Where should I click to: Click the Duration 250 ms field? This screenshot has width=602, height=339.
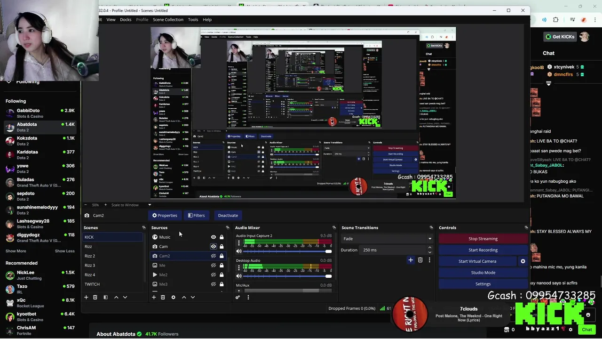[x=396, y=250]
